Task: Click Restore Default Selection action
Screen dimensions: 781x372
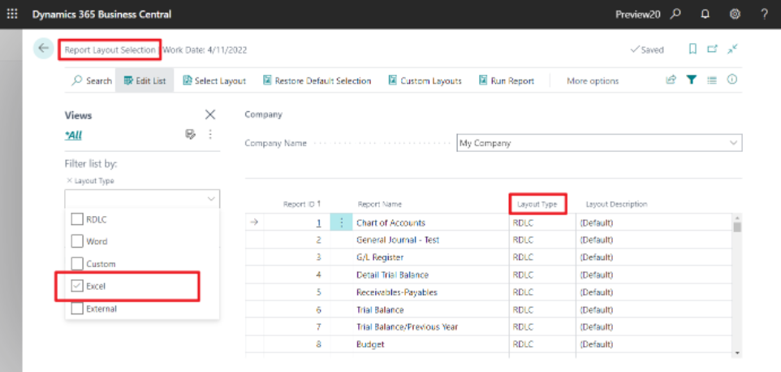Action: point(317,80)
